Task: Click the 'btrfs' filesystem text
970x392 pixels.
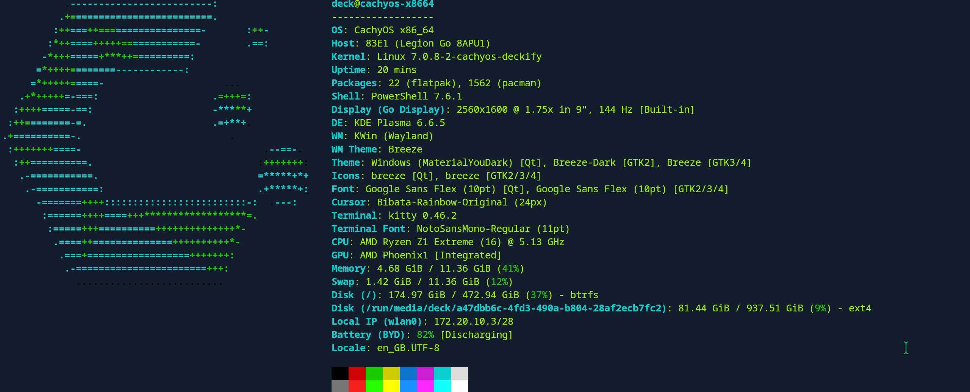Action: pos(584,295)
